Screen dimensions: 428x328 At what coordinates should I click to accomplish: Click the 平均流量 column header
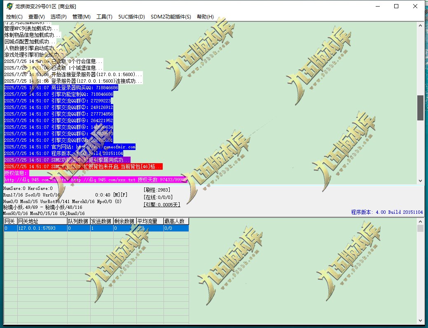(150, 221)
